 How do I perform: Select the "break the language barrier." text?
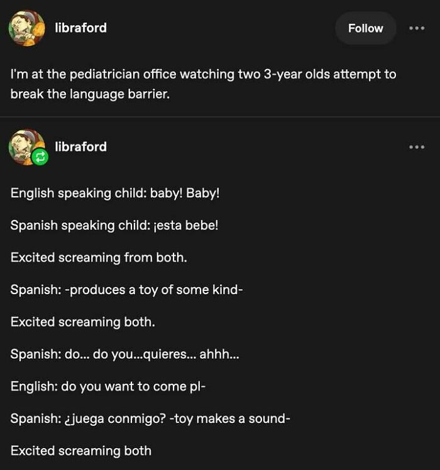pos(90,94)
